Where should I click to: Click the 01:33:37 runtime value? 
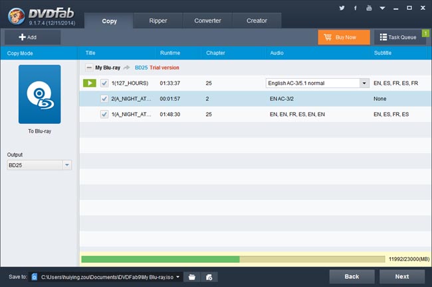point(170,84)
